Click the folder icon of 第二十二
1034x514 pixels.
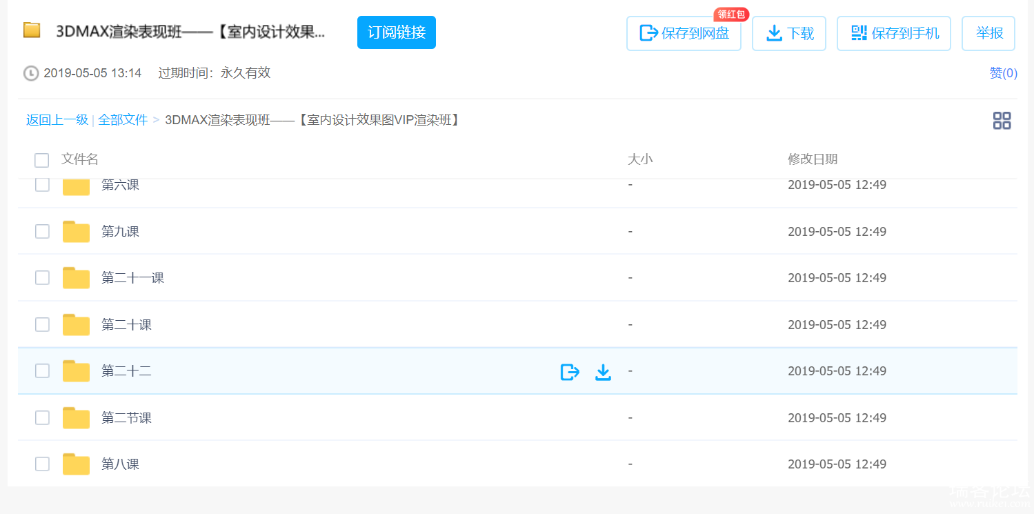point(76,371)
